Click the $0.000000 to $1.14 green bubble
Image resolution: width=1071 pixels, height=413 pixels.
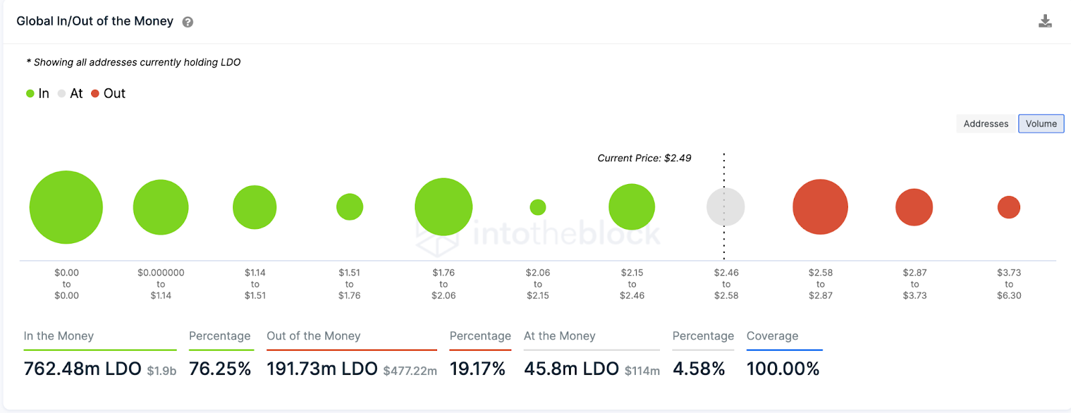(161, 208)
